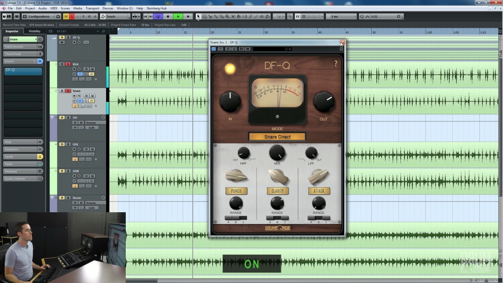Expand the Equalizers inspector section
This screenshot has width=503, height=283.
(23, 149)
